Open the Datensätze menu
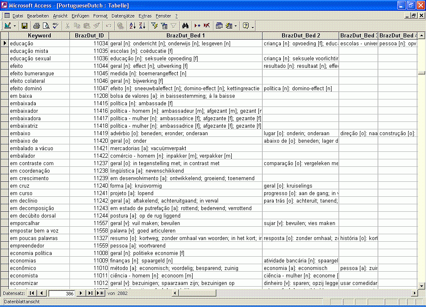This screenshot has width=426, height=307. pyautogui.click(x=123, y=16)
